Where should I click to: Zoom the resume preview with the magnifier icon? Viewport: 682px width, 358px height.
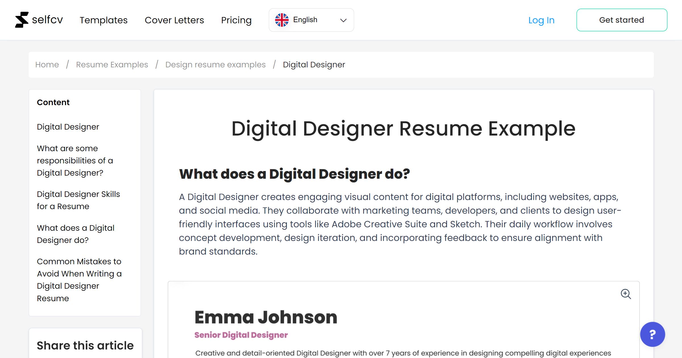625,294
